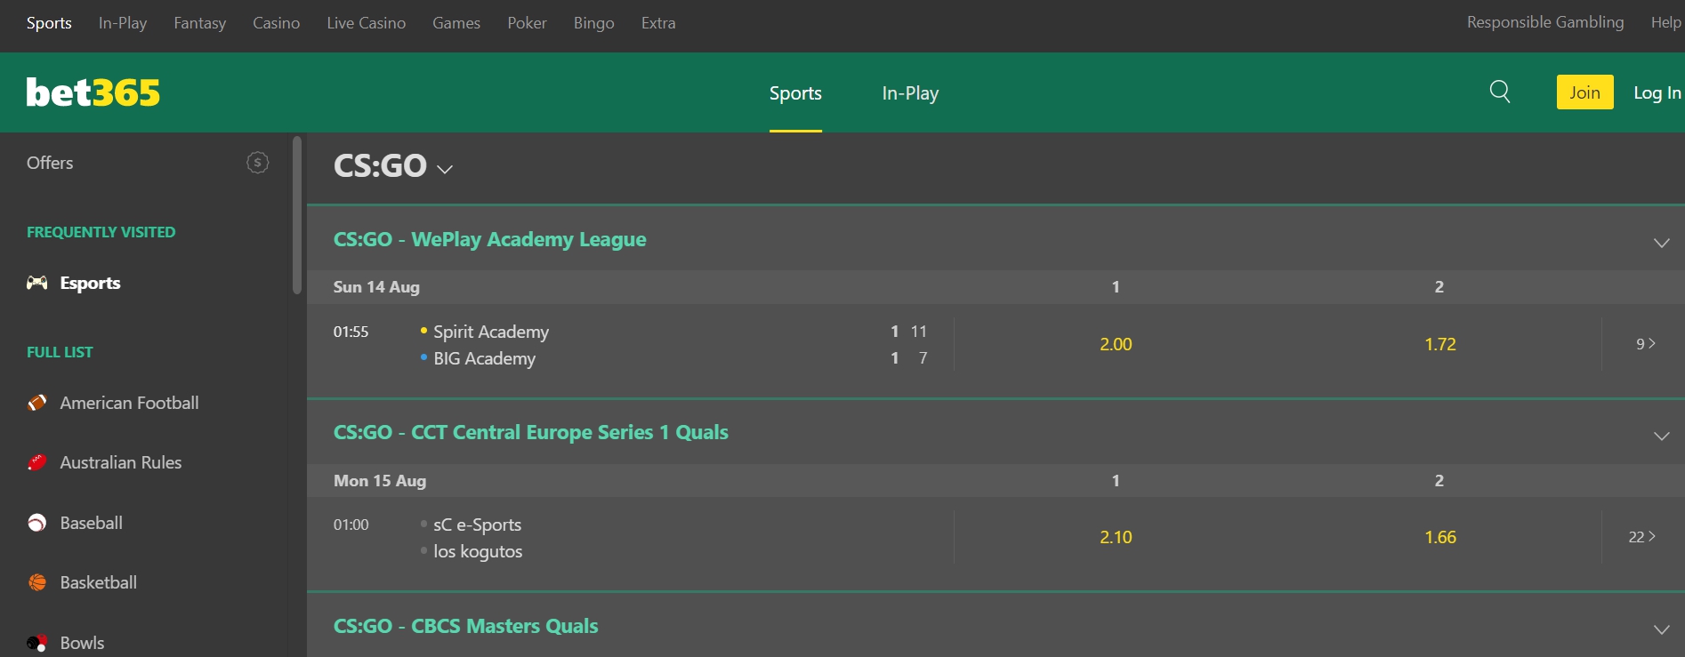Click the Baseball sport icon
Screen dimensions: 1685x657
tap(37, 523)
